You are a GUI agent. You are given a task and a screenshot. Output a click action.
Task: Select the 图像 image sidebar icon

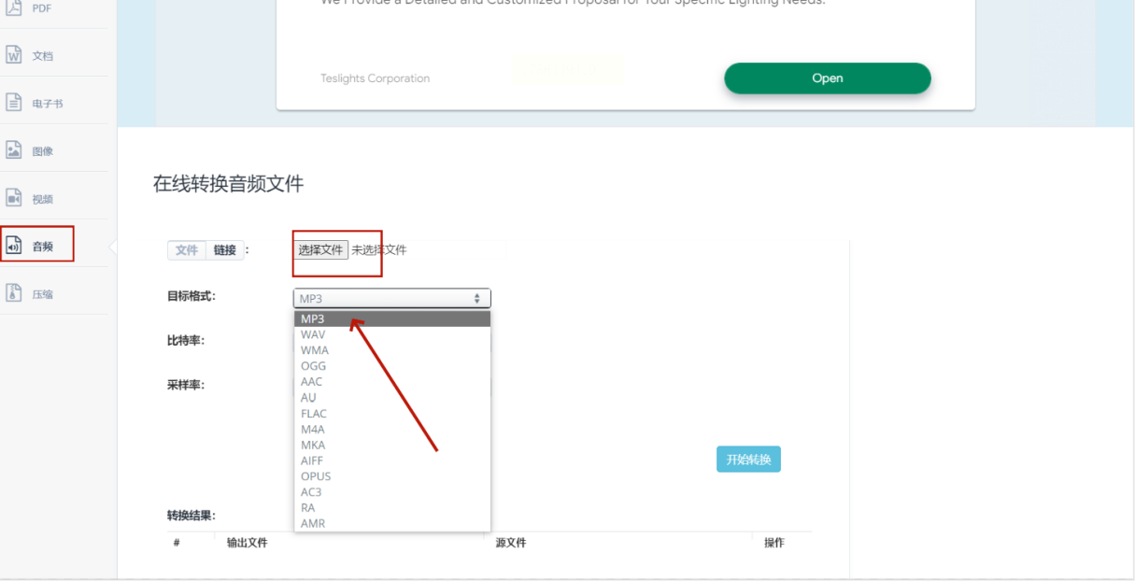click(14, 150)
